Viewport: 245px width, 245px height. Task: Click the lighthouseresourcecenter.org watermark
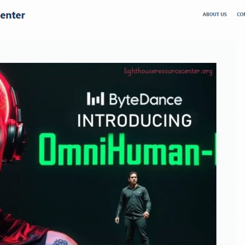coord(168,71)
